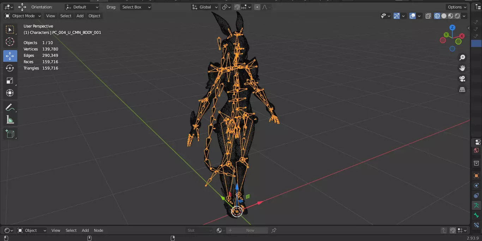Open the Orientation Default dropdown

pos(82,7)
